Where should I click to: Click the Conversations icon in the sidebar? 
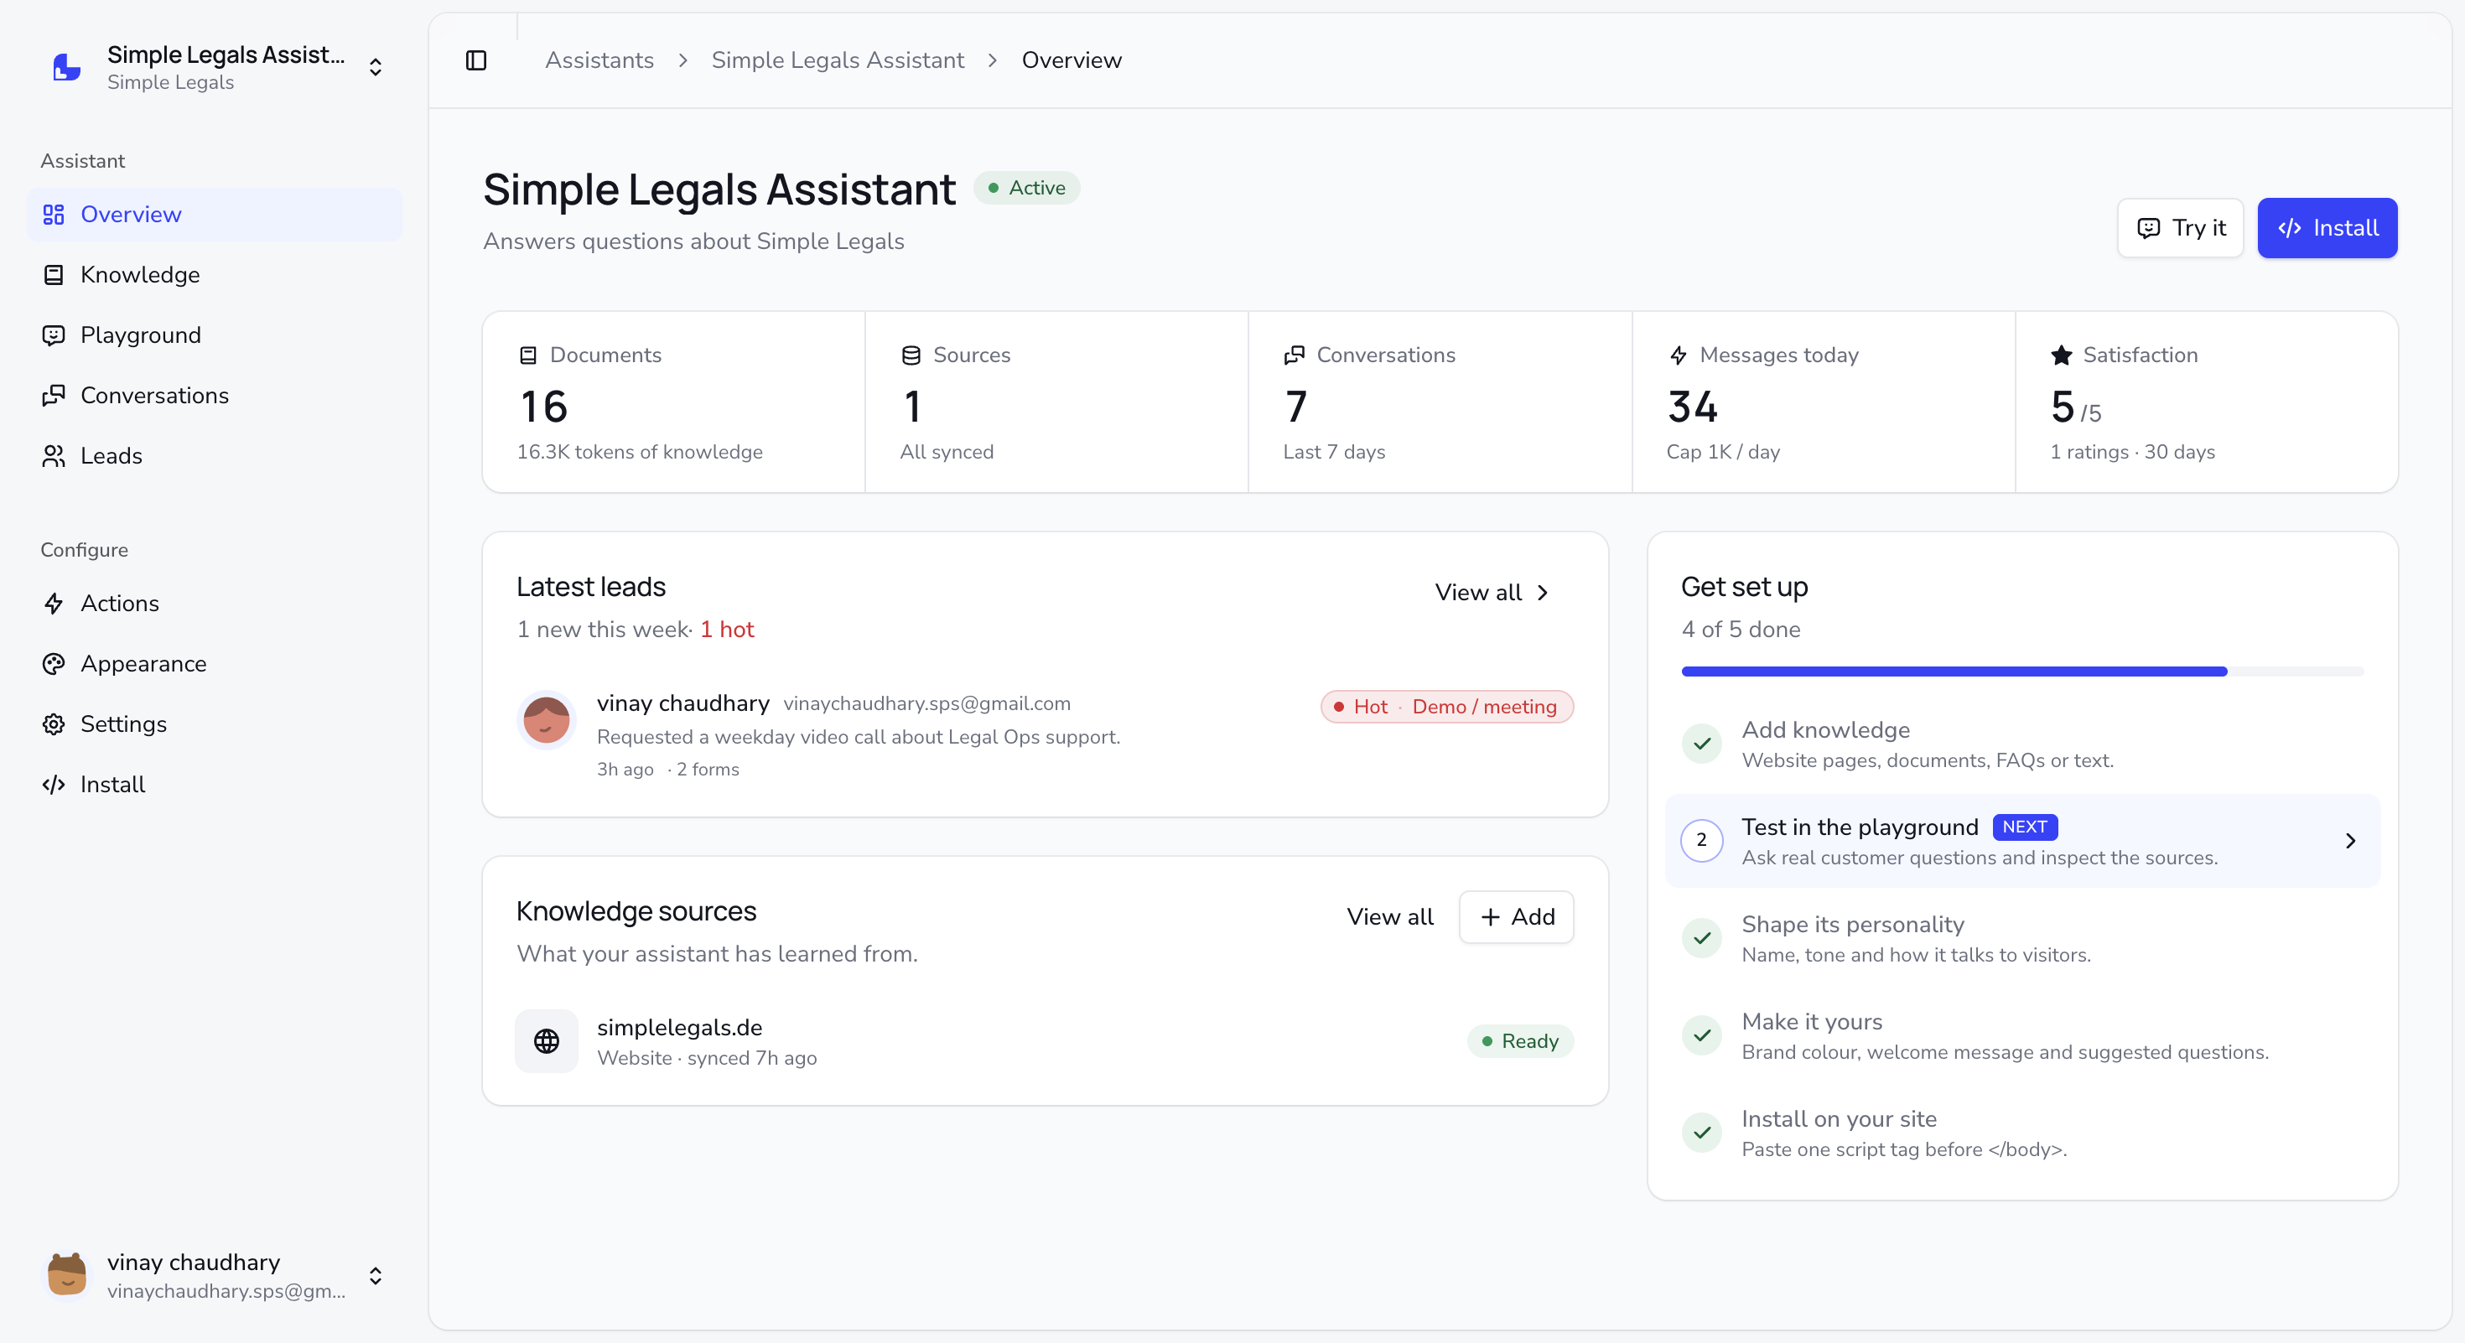(54, 395)
